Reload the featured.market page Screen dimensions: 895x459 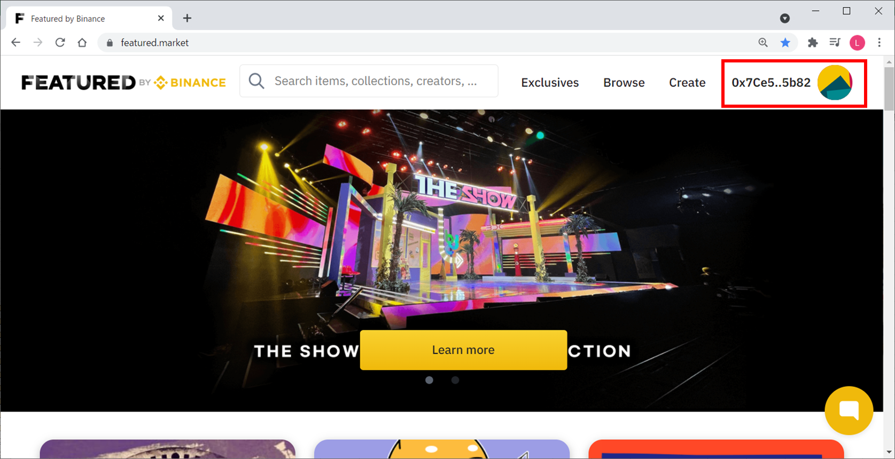[60, 43]
